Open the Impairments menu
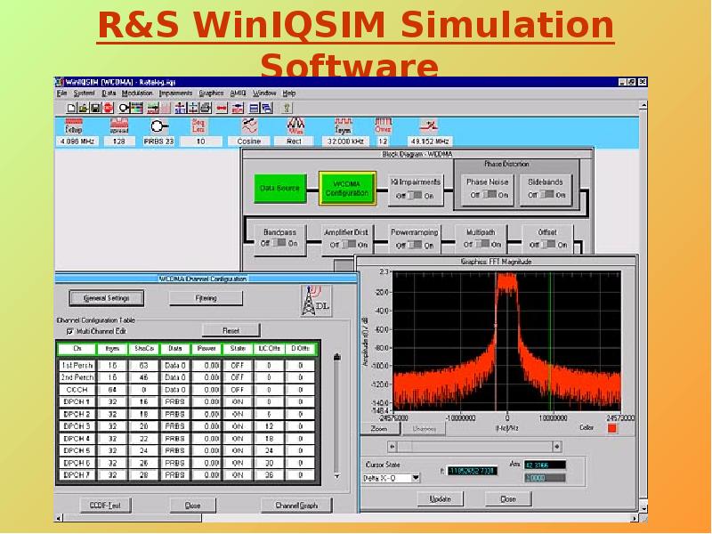This screenshot has width=712, height=534. coord(175,93)
